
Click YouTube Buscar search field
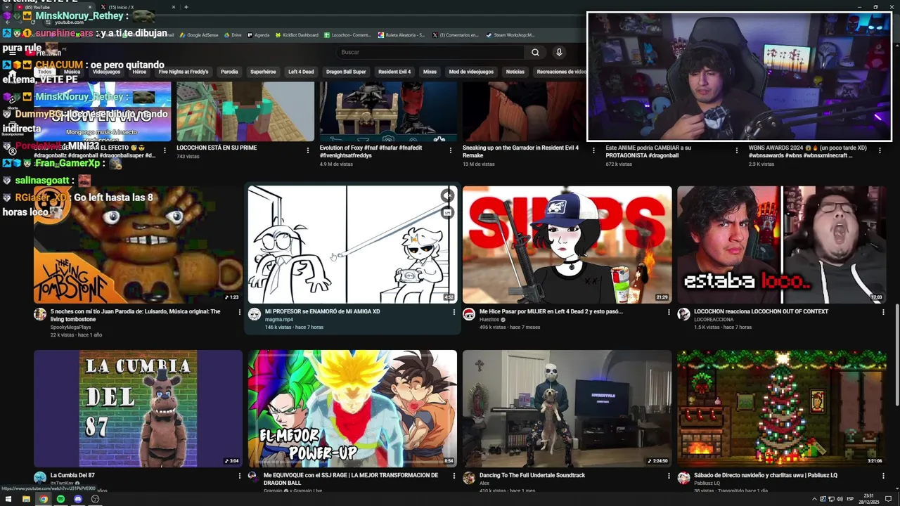click(x=430, y=52)
